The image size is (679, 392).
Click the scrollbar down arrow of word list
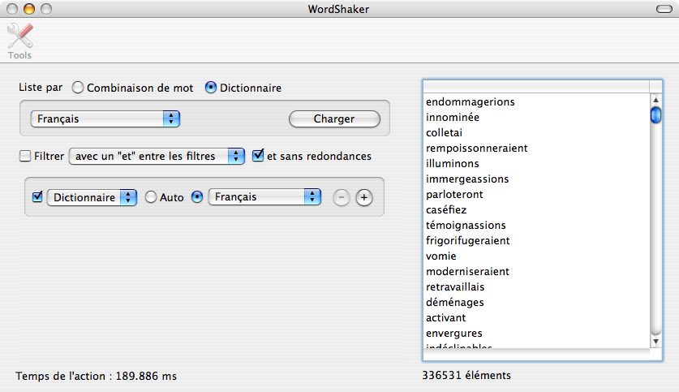656,342
